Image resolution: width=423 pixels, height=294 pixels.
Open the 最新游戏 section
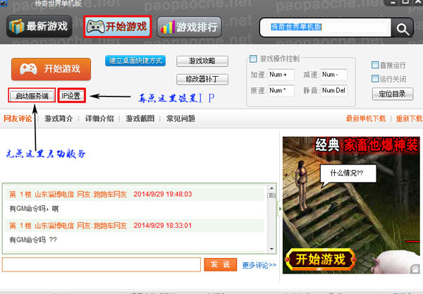(x=39, y=27)
